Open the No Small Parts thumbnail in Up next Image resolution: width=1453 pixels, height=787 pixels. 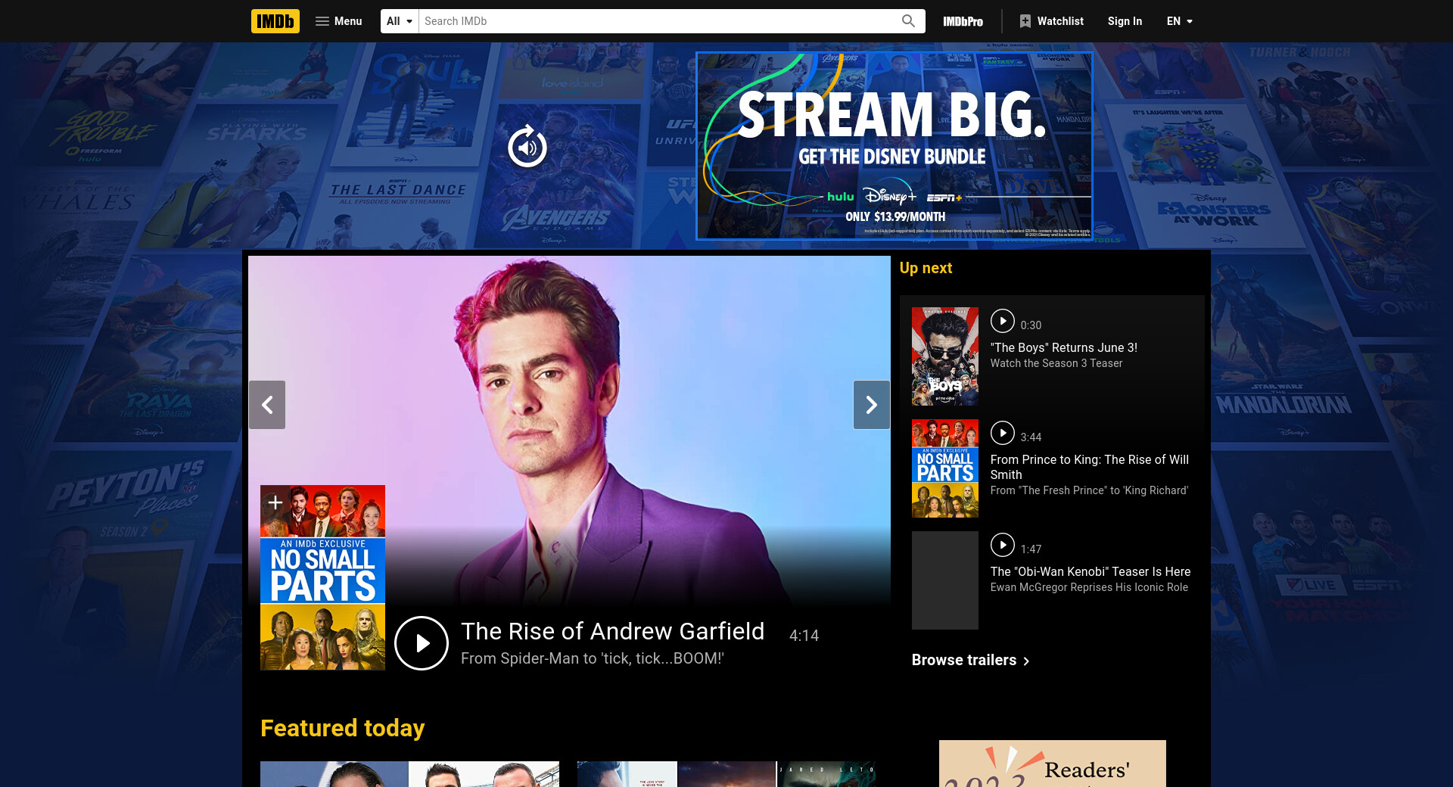click(945, 468)
